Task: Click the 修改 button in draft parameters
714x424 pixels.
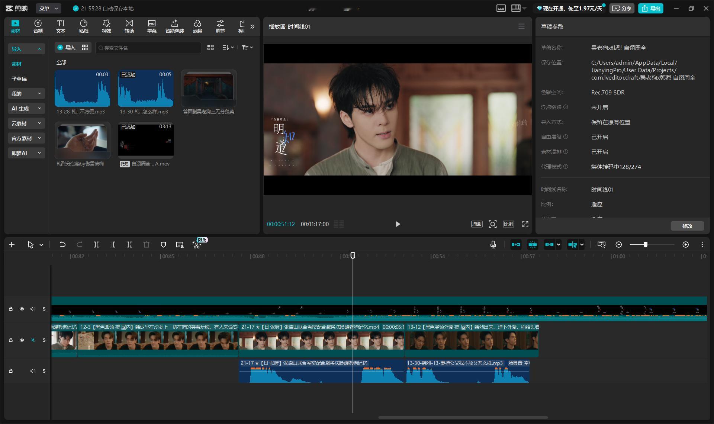Action: point(687,226)
